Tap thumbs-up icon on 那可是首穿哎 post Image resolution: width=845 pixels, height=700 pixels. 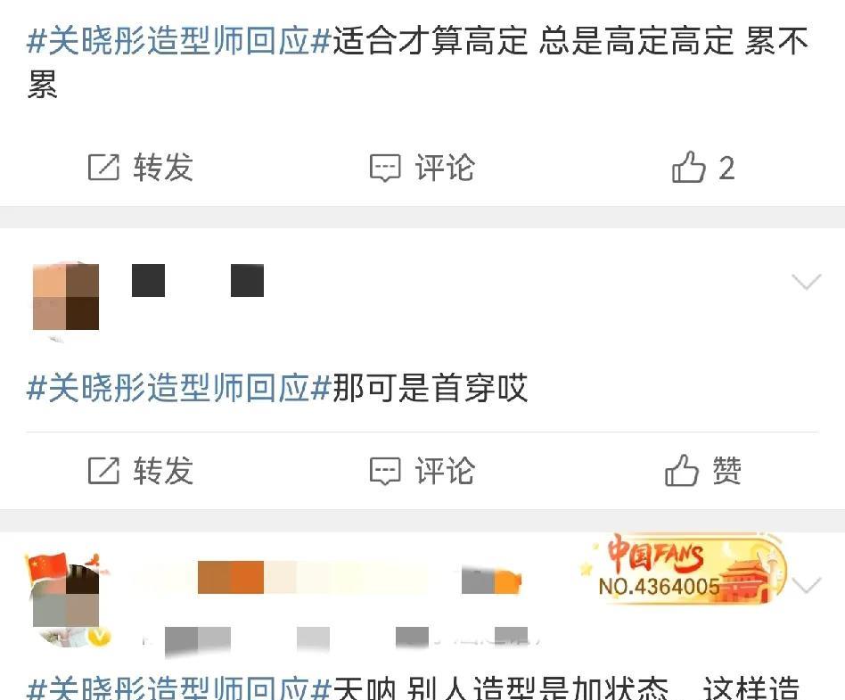coord(681,470)
